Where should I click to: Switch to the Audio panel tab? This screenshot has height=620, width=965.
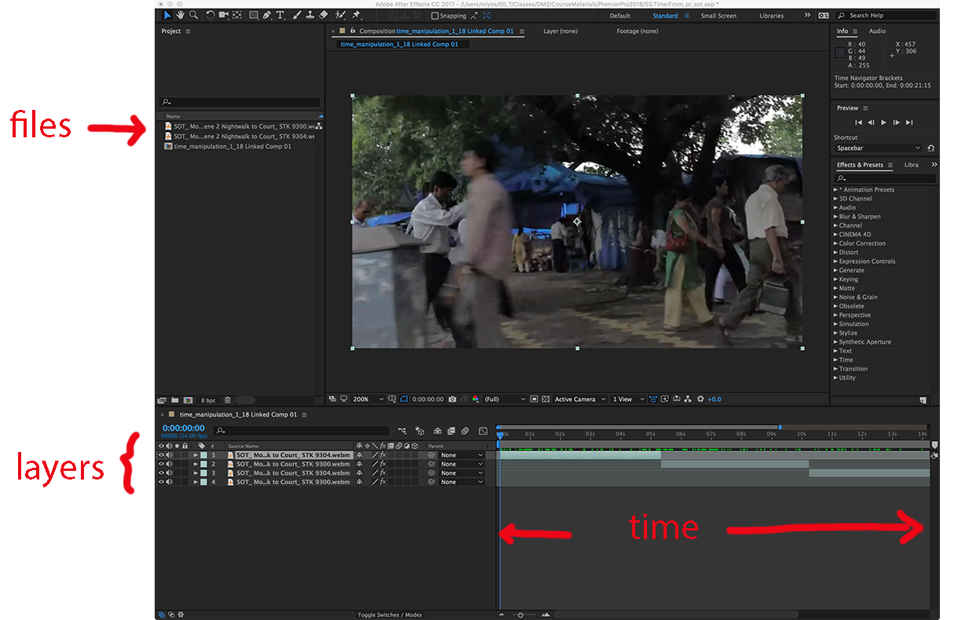pyautogui.click(x=877, y=31)
